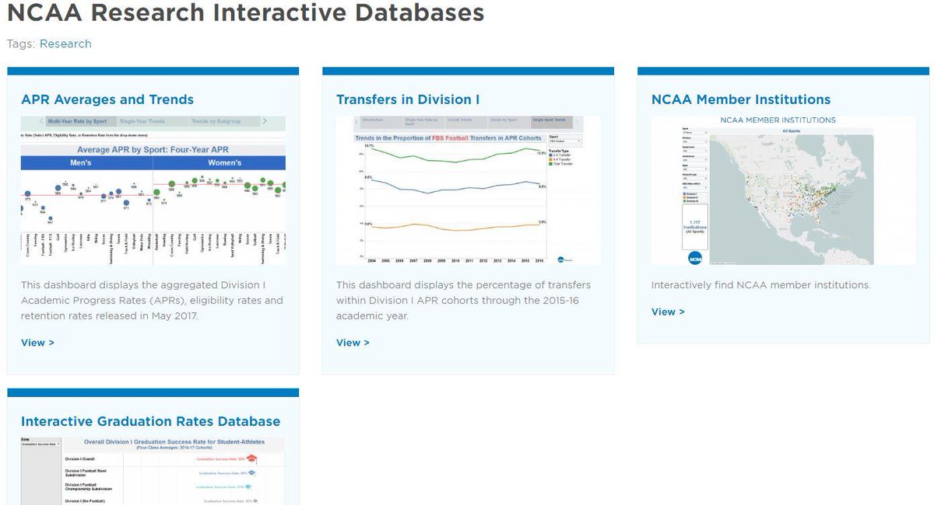The image size is (934, 505).
Task: Click the Division I color square in map legend
Action: tap(685, 193)
